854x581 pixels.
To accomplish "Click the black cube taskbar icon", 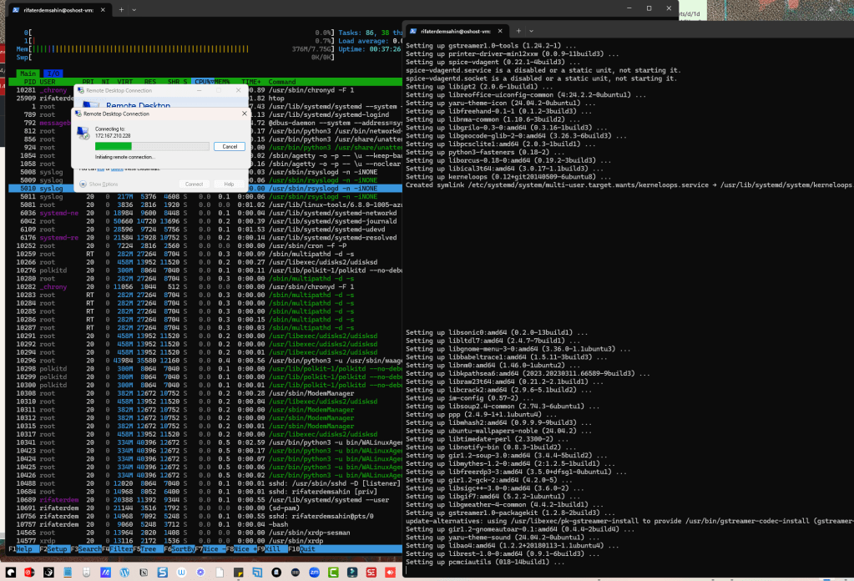I will (48, 573).
